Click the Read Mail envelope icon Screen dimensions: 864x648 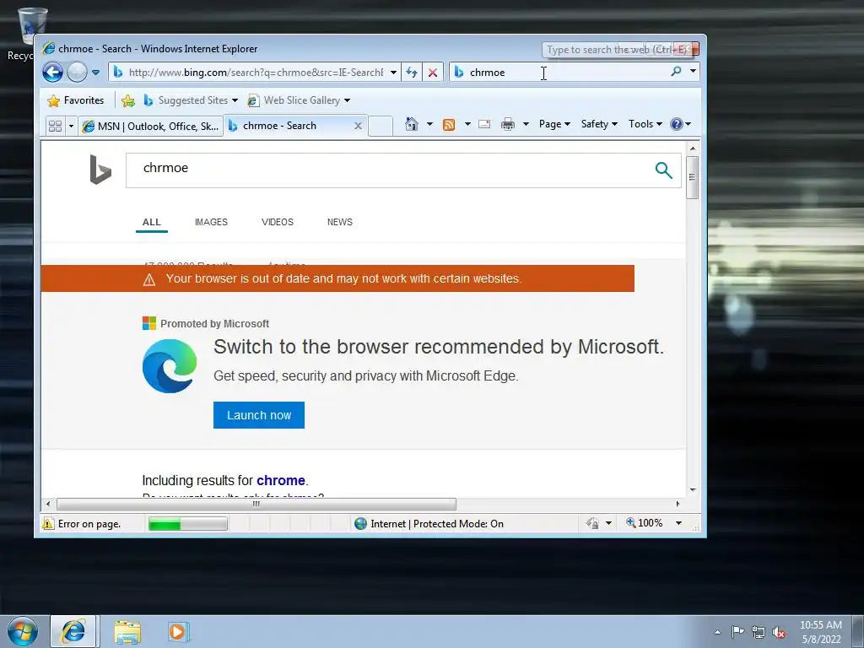(484, 124)
